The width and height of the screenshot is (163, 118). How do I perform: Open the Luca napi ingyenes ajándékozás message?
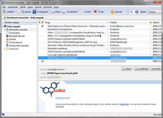point(62,55)
